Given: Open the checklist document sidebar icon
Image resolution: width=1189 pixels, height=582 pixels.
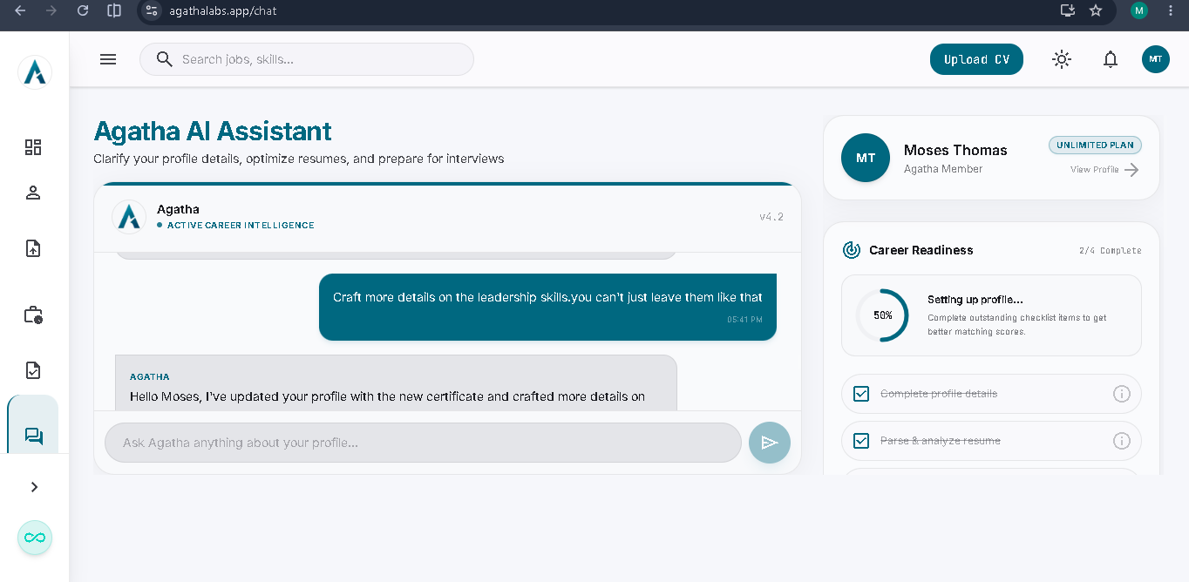Looking at the screenshot, I should (33, 370).
